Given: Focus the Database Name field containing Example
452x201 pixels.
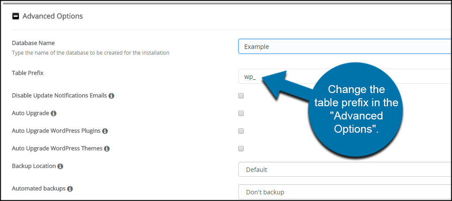Looking at the screenshot, I should pos(345,46).
